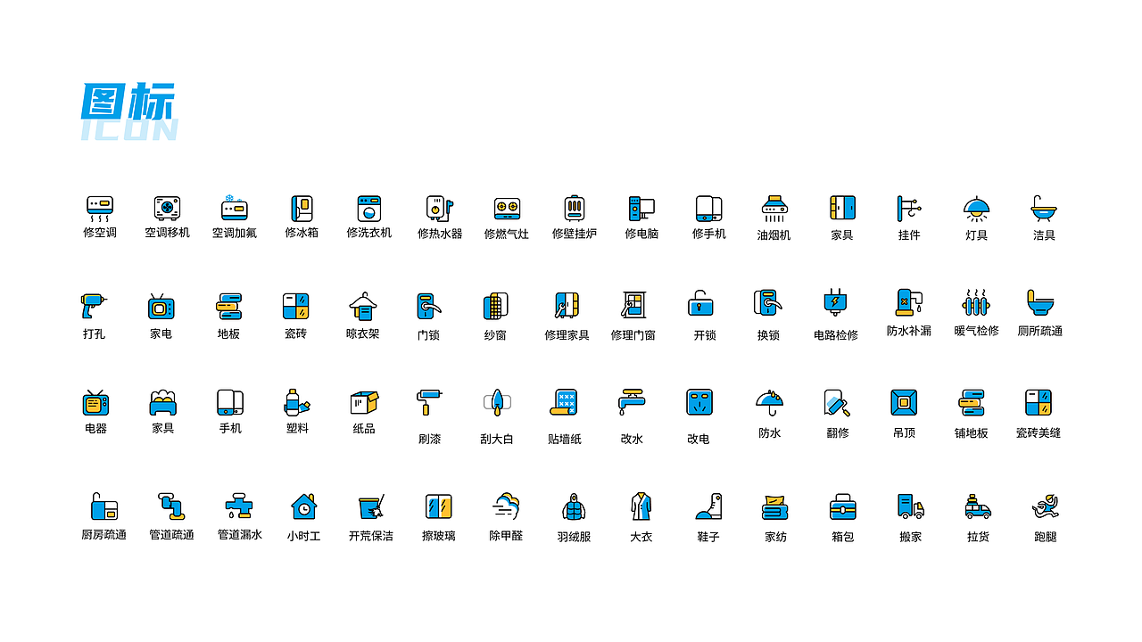This screenshot has height=642, width=1142.
Task: Select the 晾衣架 clothes hanger icon
Action: pos(363,307)
